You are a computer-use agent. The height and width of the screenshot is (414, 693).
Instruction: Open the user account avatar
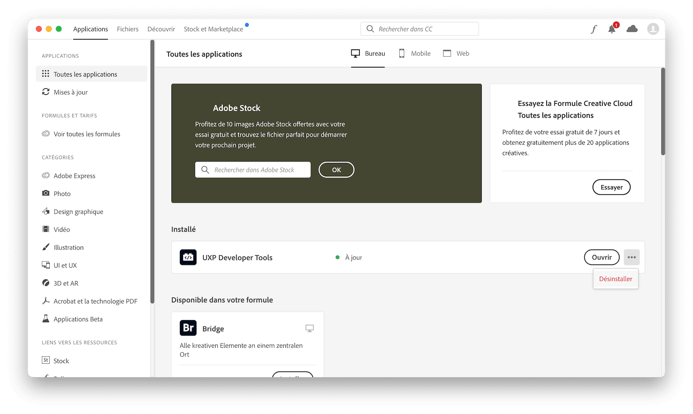point(653,29)
